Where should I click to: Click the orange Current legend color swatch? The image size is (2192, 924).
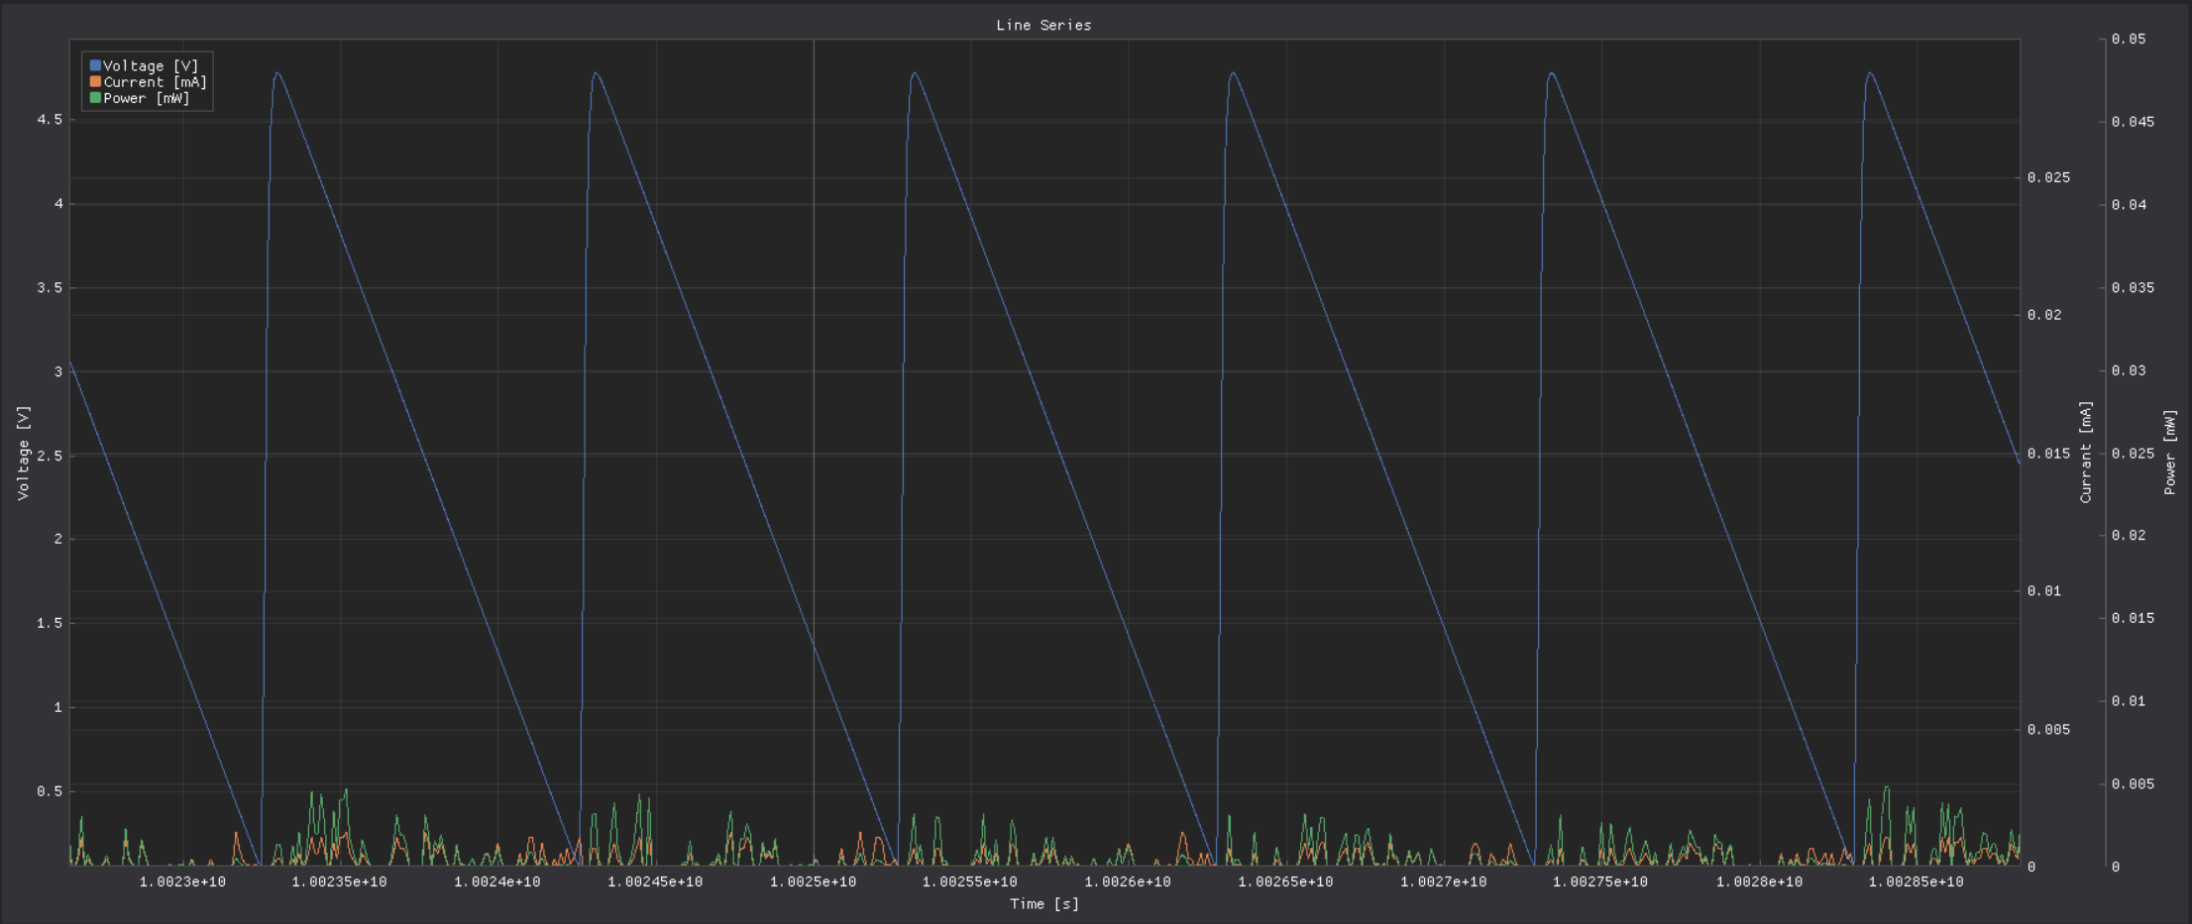click(x=95, y=82)
